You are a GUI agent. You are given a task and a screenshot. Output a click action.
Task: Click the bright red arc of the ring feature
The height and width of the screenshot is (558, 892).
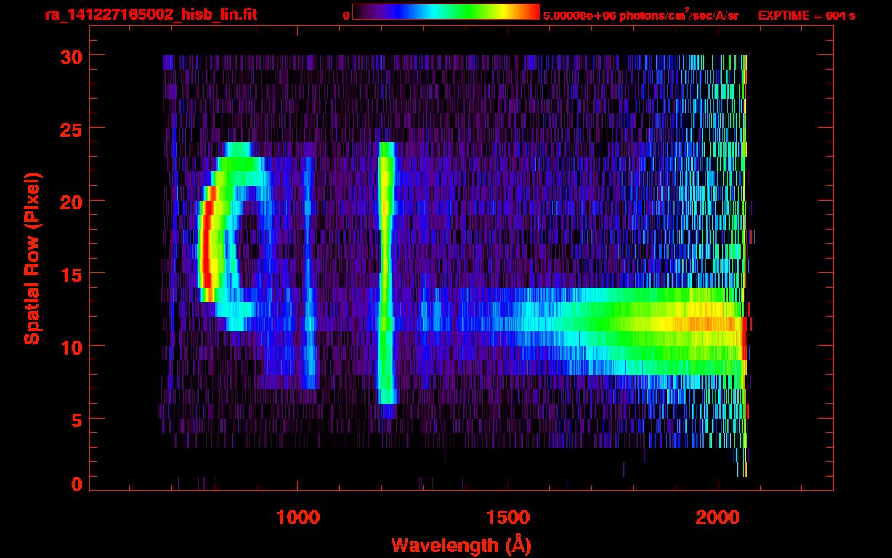pos(207,243)
